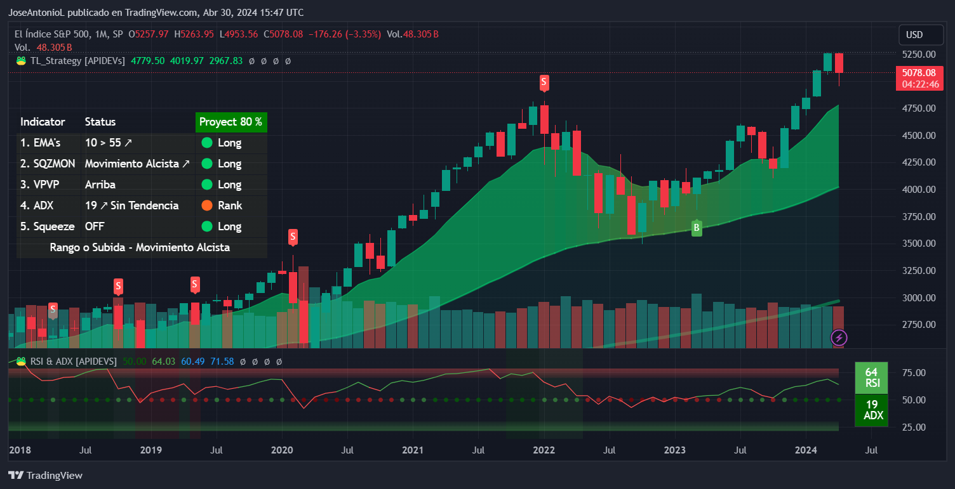Click the blue RSI legend value 60.49

[193, 361]
